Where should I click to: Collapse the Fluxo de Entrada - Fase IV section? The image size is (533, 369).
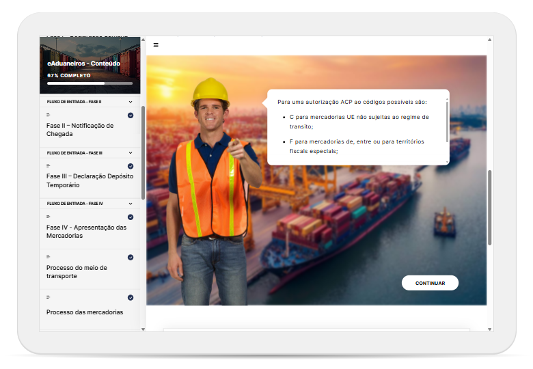point(131,204)
